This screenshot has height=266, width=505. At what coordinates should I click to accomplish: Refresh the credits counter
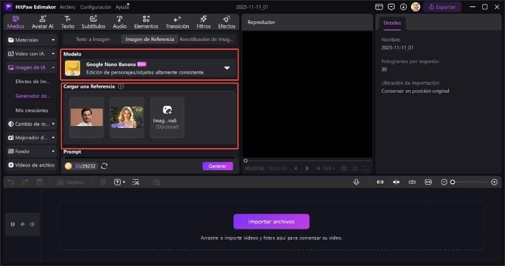point(104,166)
